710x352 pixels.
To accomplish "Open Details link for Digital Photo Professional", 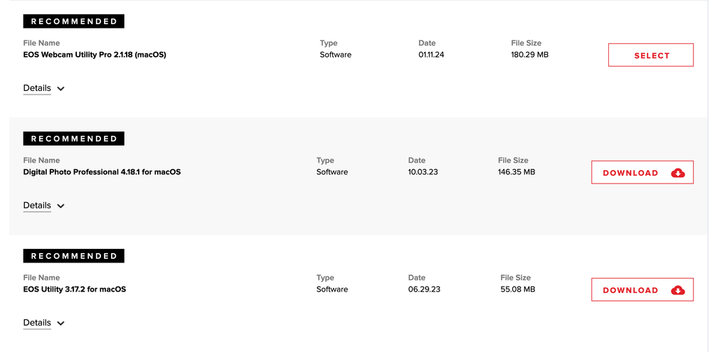I will click(37, 206).
